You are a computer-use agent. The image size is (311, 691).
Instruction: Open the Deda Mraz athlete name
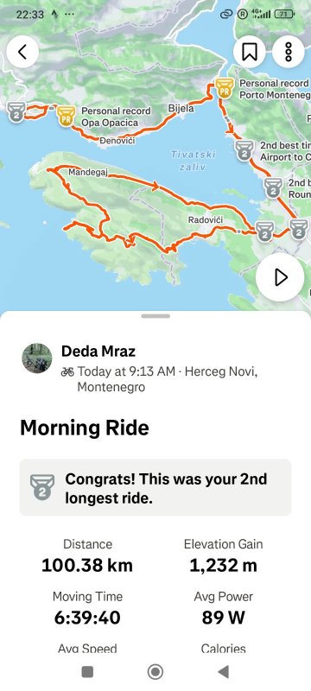click(98, 352)
